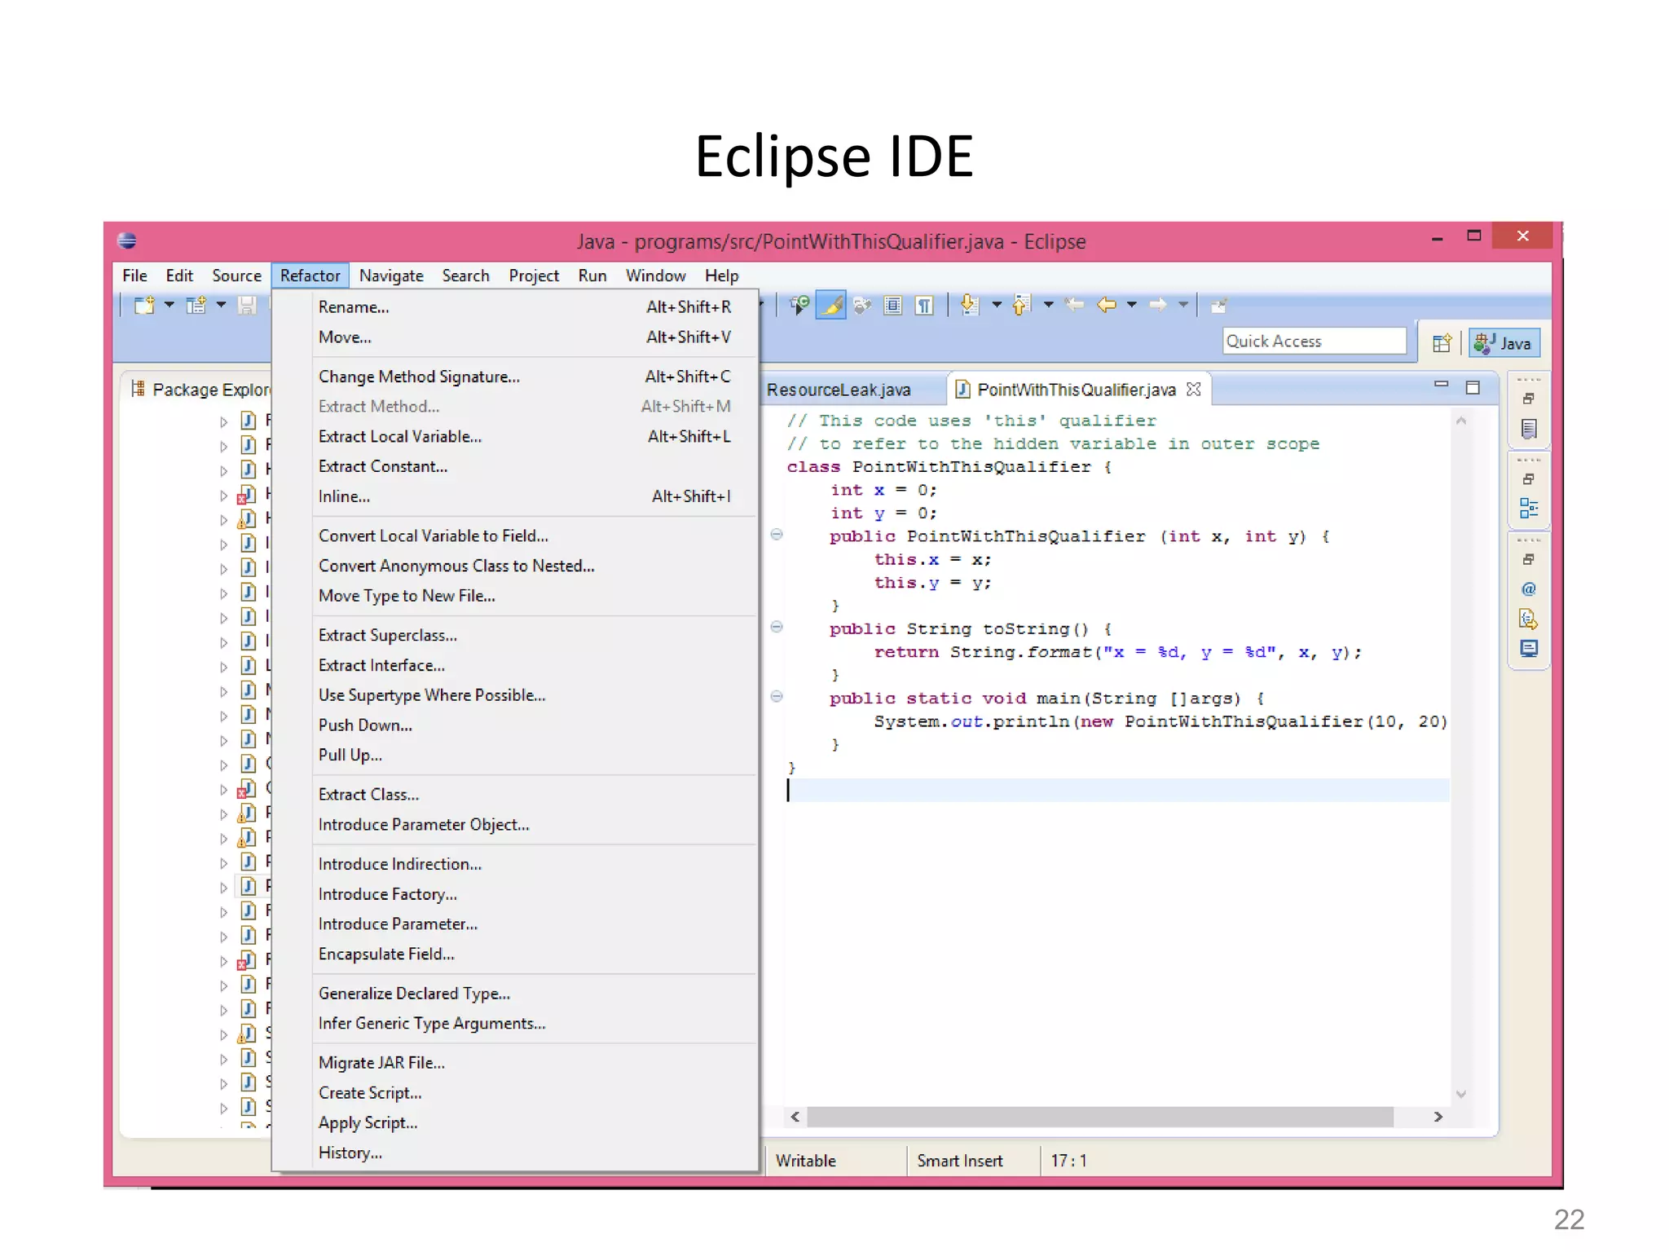Click the Last Edit Location arrow
Screen dimensions: 1669x1252
pos(1075,305)
